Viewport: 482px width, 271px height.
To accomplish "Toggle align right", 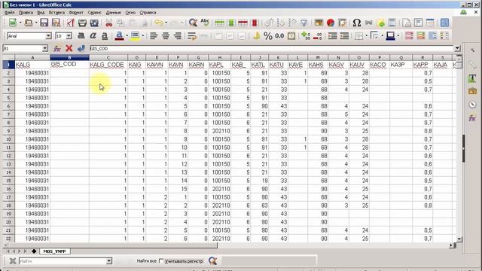I will (x=178, y=36).
